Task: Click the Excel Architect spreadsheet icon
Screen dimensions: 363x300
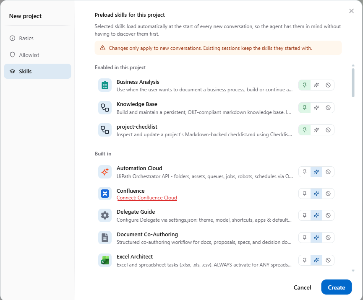Action: pyautogui.click(x=105, y=260)
